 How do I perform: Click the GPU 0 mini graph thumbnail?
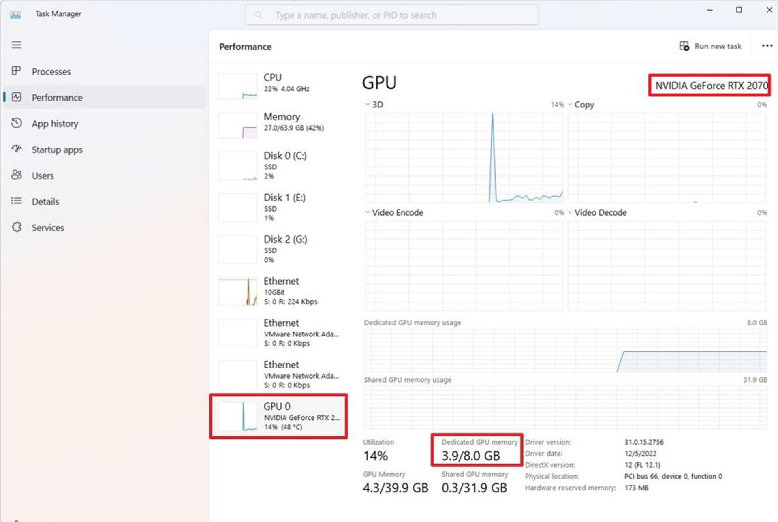click(237, 416)
